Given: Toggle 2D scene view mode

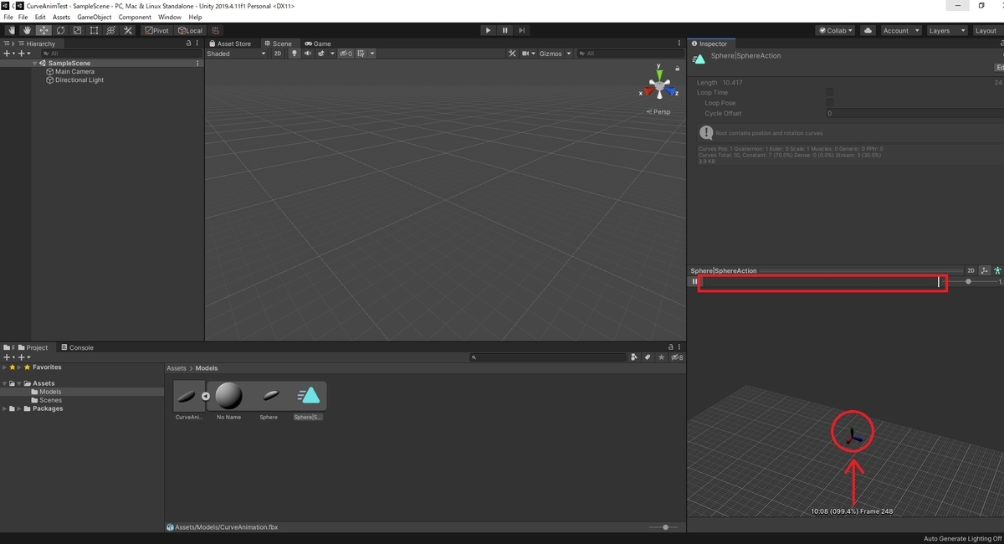Looking at the screenshot, I should (x=278, y=54).
